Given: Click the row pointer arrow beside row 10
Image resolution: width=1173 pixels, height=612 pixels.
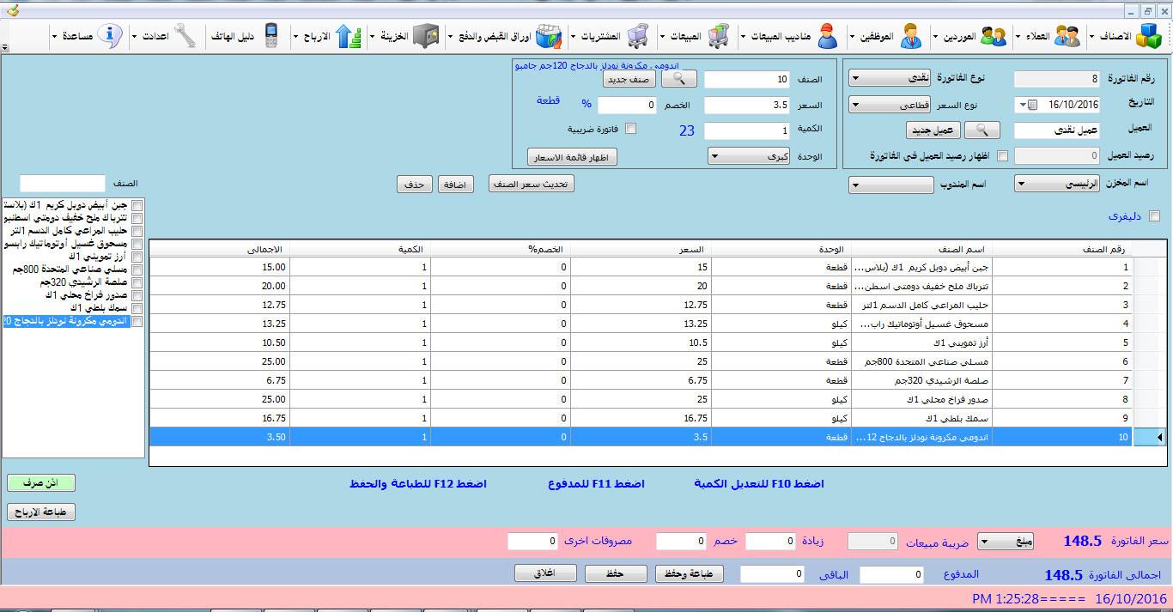Looking at the screenshot, I should click(1159, 438).
